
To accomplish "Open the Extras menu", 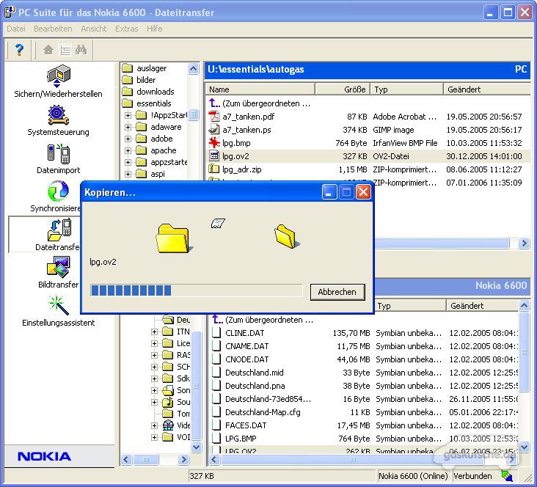I will (127, 29).
